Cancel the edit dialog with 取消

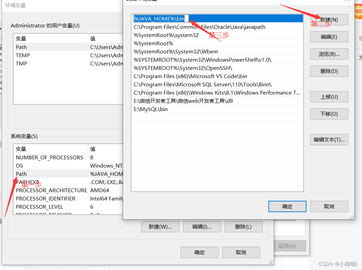pos(329,206)
